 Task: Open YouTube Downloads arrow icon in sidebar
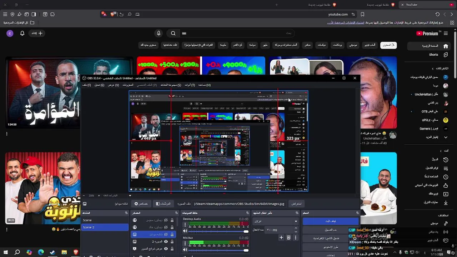tap(446, 202)
